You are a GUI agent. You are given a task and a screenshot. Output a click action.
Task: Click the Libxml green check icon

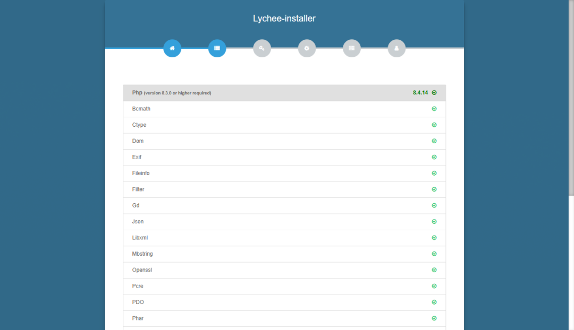point(434,238)
